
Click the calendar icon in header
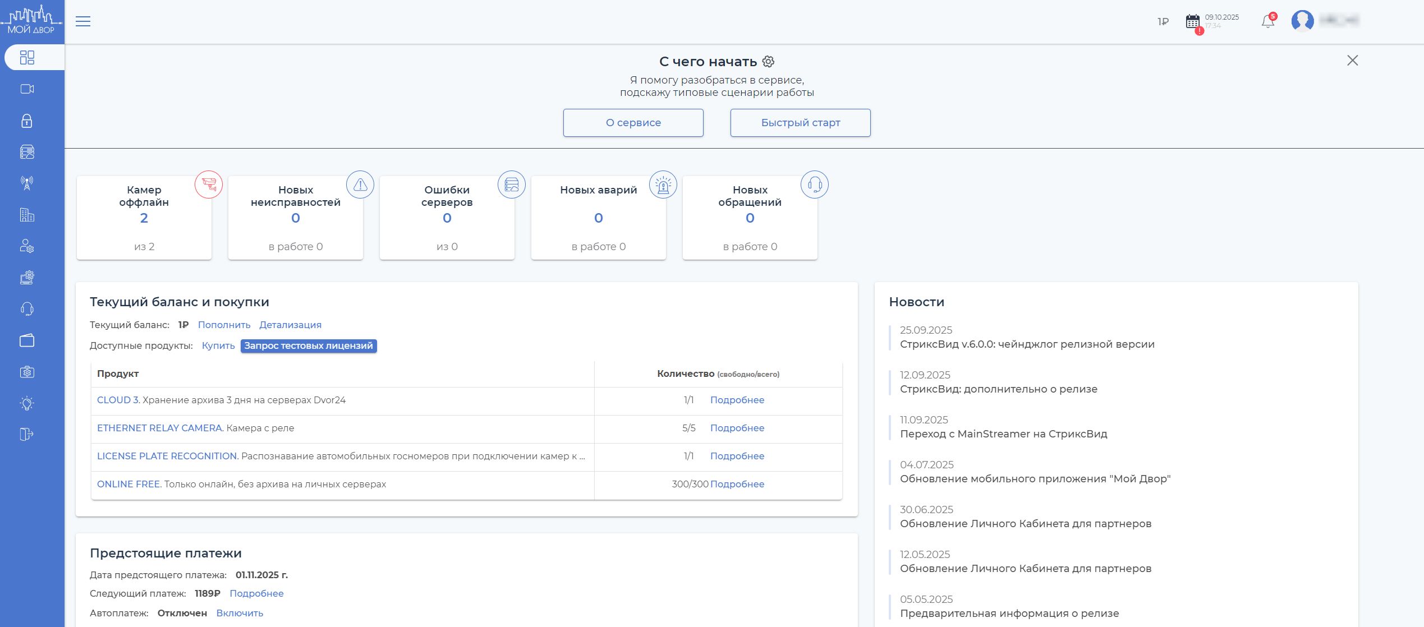tap(1192, 22)
